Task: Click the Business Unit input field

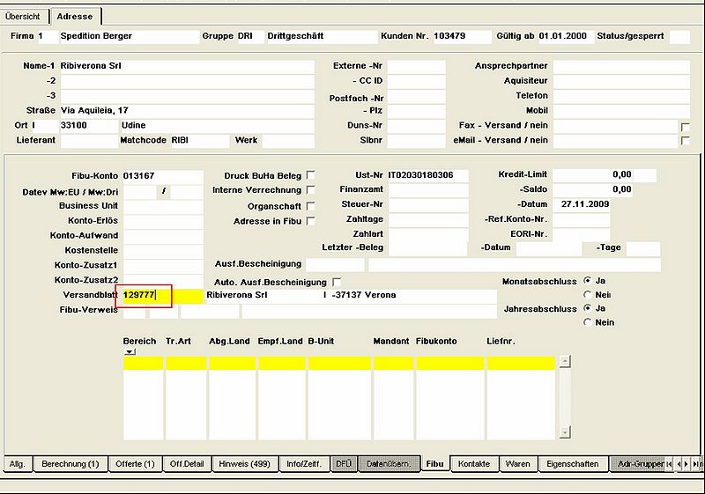Action: click(163, 206)
